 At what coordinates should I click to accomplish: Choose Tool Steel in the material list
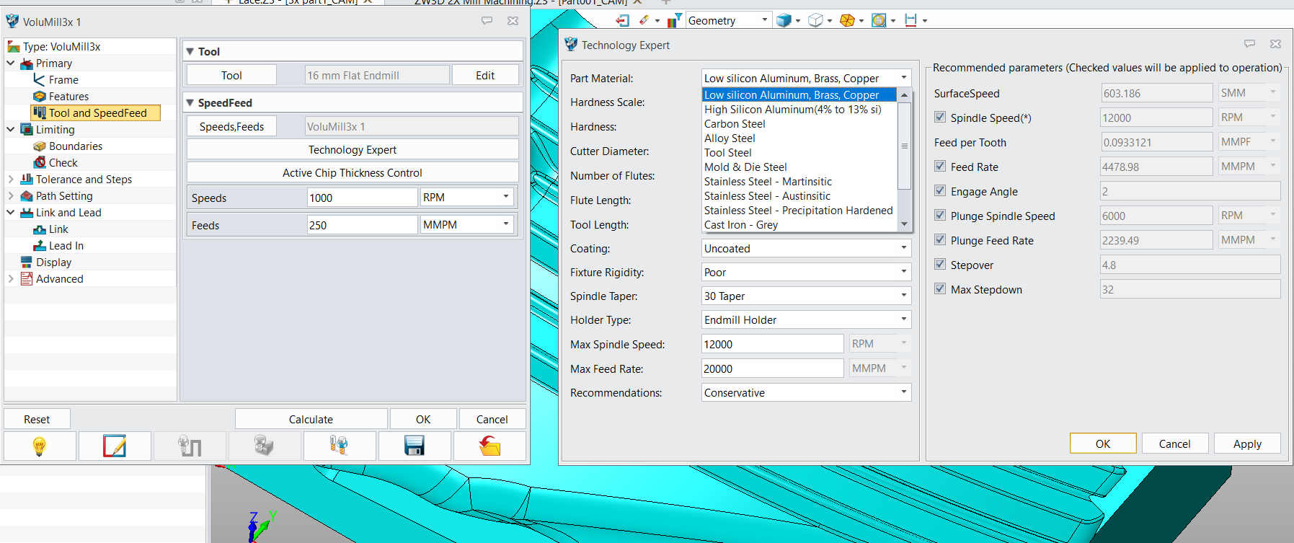pyautogui.click(x=727, y=153)
